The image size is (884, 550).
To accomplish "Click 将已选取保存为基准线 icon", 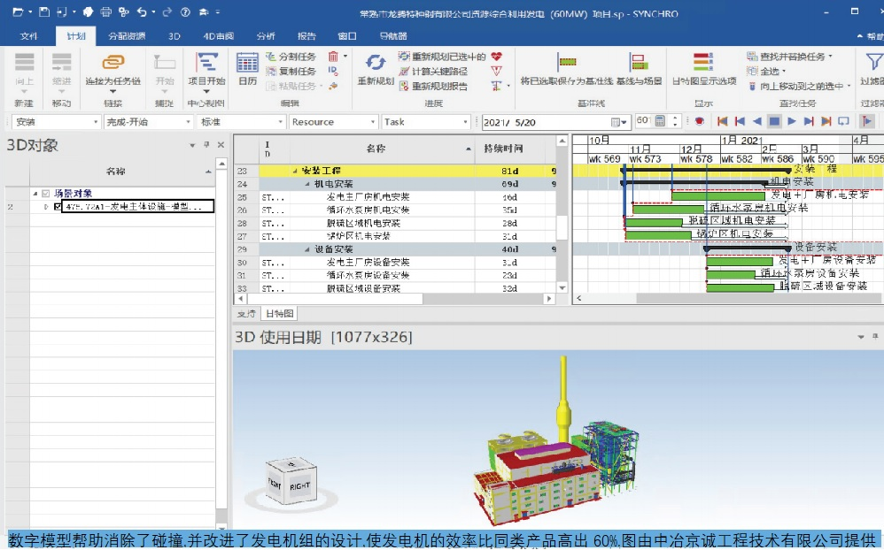I will click(x=567, y=62).
